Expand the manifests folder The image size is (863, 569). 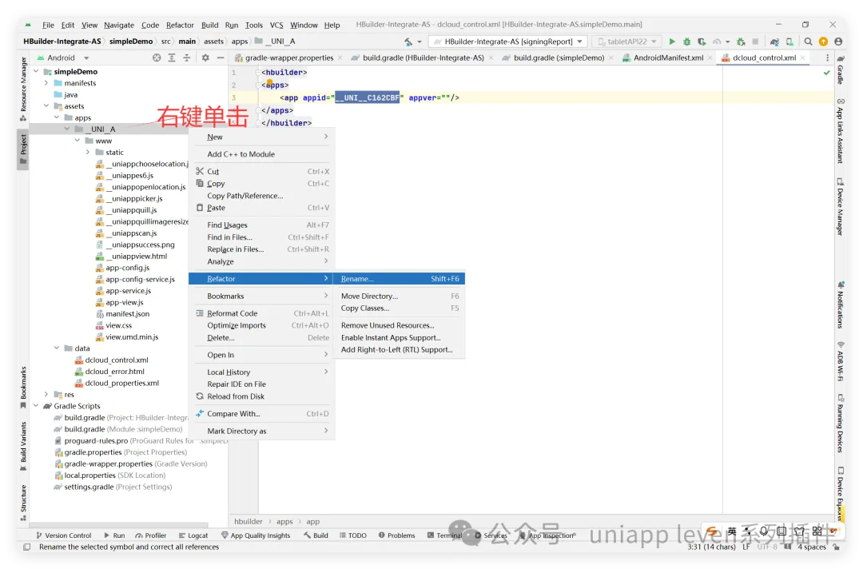click(46, 83)
